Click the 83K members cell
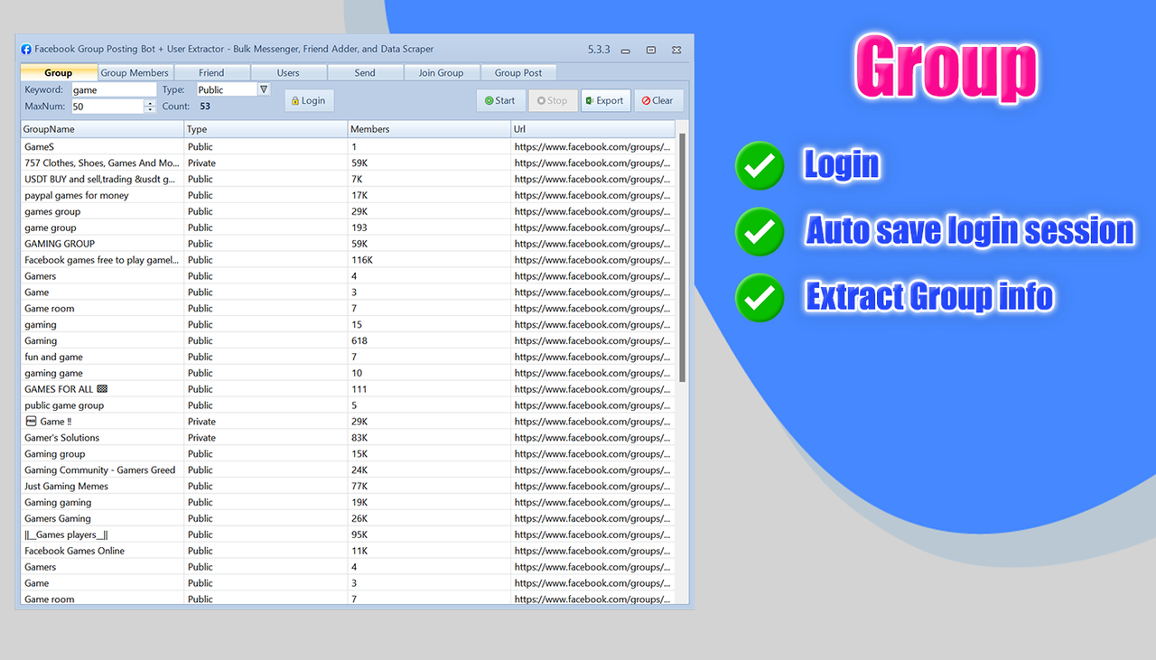This screenshot has width=1156, height=660. [429, 438]
